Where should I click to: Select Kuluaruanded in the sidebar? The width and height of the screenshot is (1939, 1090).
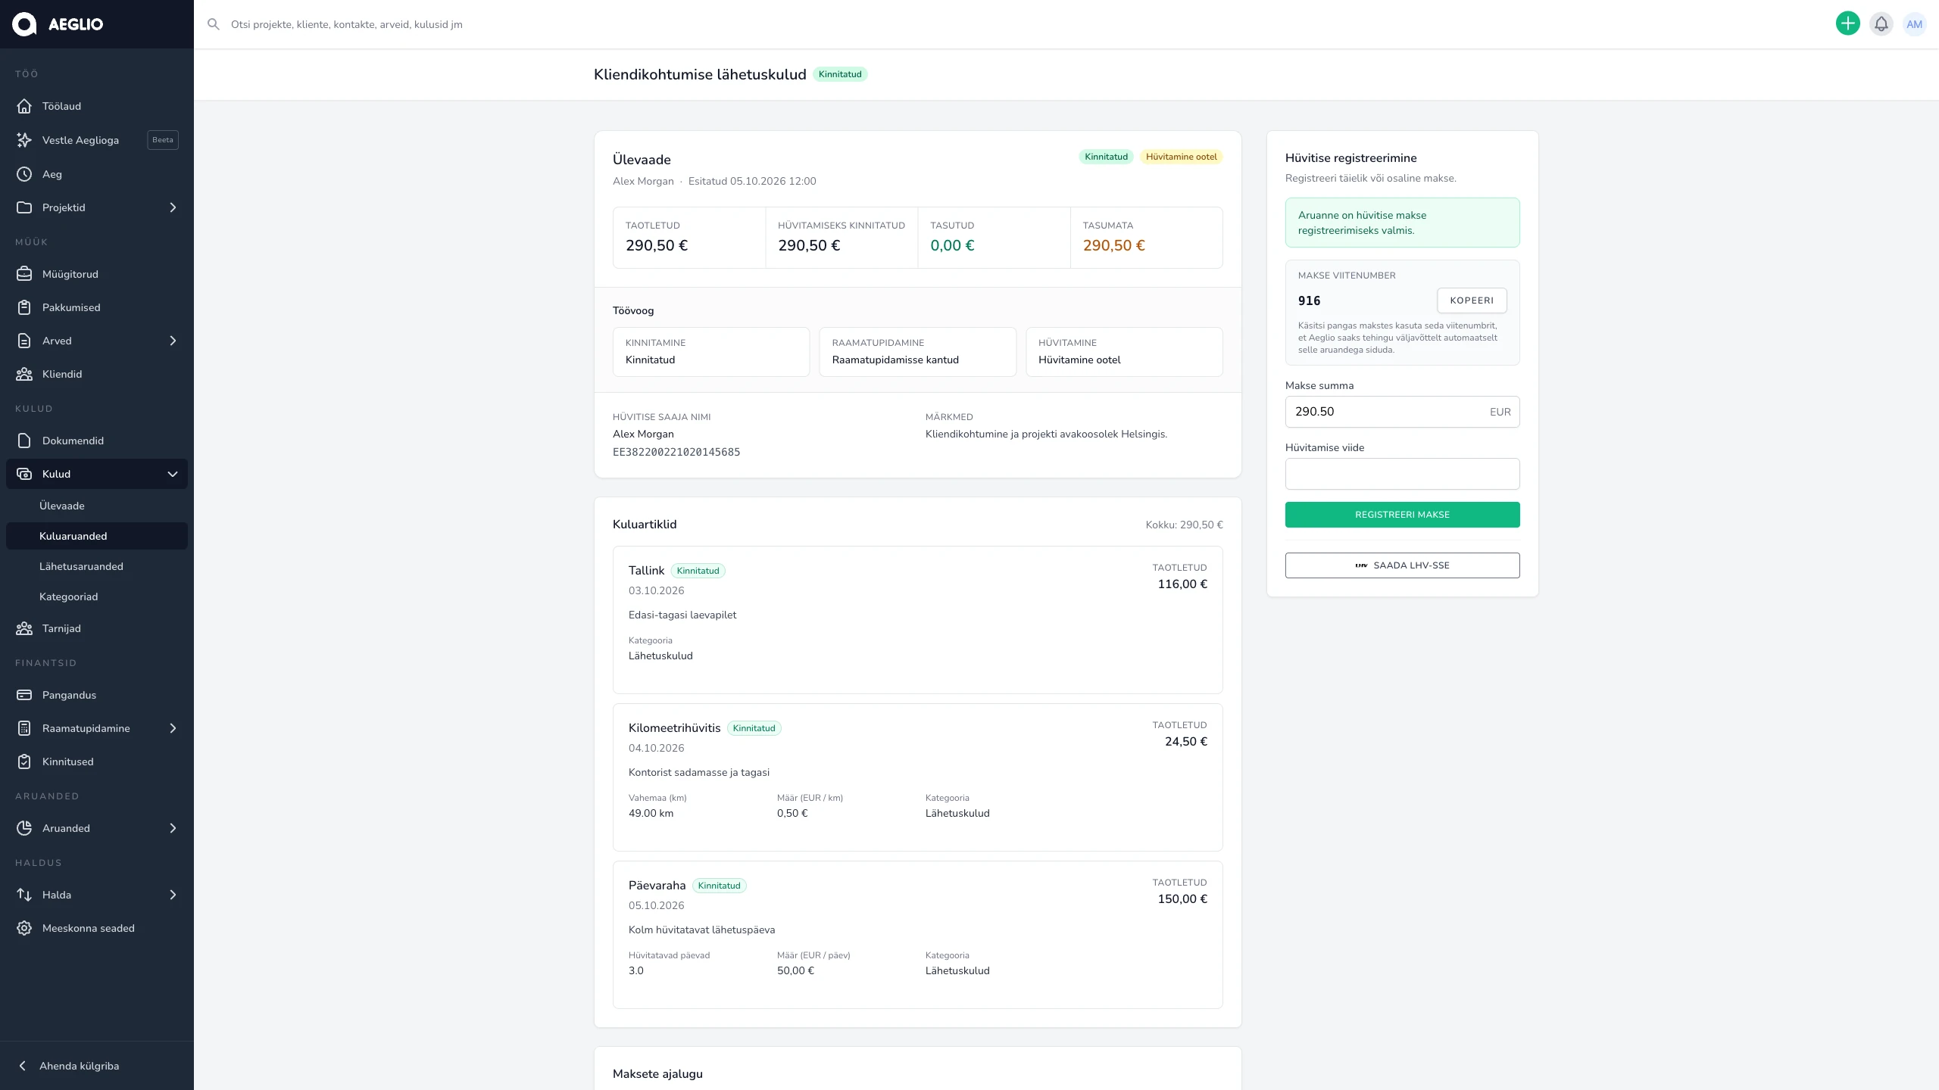[x=97, y=536]
